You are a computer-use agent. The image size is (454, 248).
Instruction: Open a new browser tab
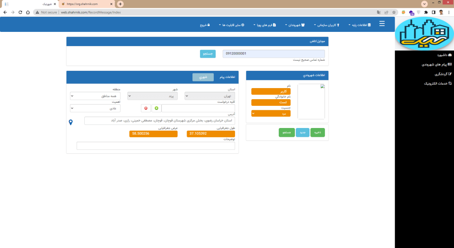pyautogui.click(x=120, y=4)
